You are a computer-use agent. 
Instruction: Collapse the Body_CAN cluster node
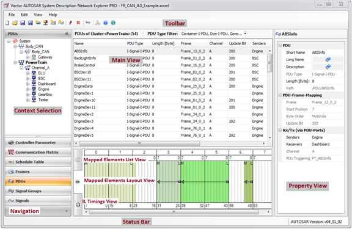pyautogui.click(x=15, y=46)
